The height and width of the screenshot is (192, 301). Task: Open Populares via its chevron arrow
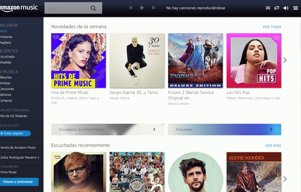(x=271, y=129)
